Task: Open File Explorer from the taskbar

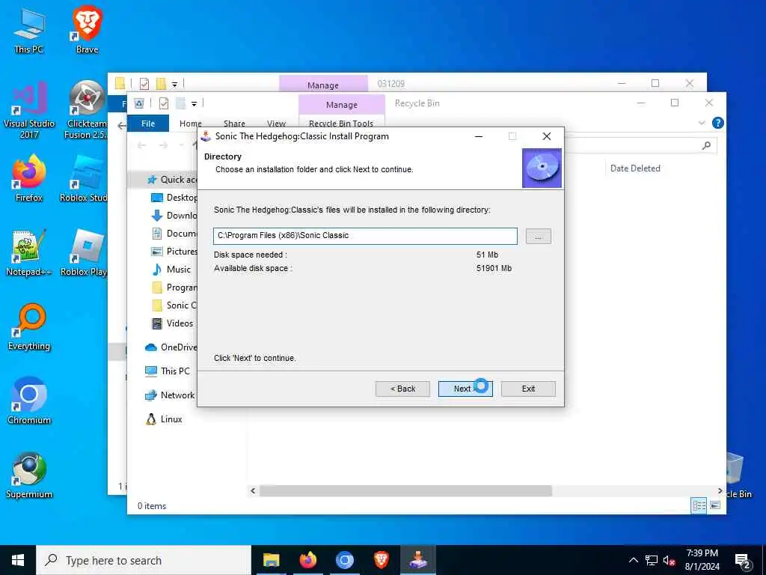Action: (x=271, y=560)
